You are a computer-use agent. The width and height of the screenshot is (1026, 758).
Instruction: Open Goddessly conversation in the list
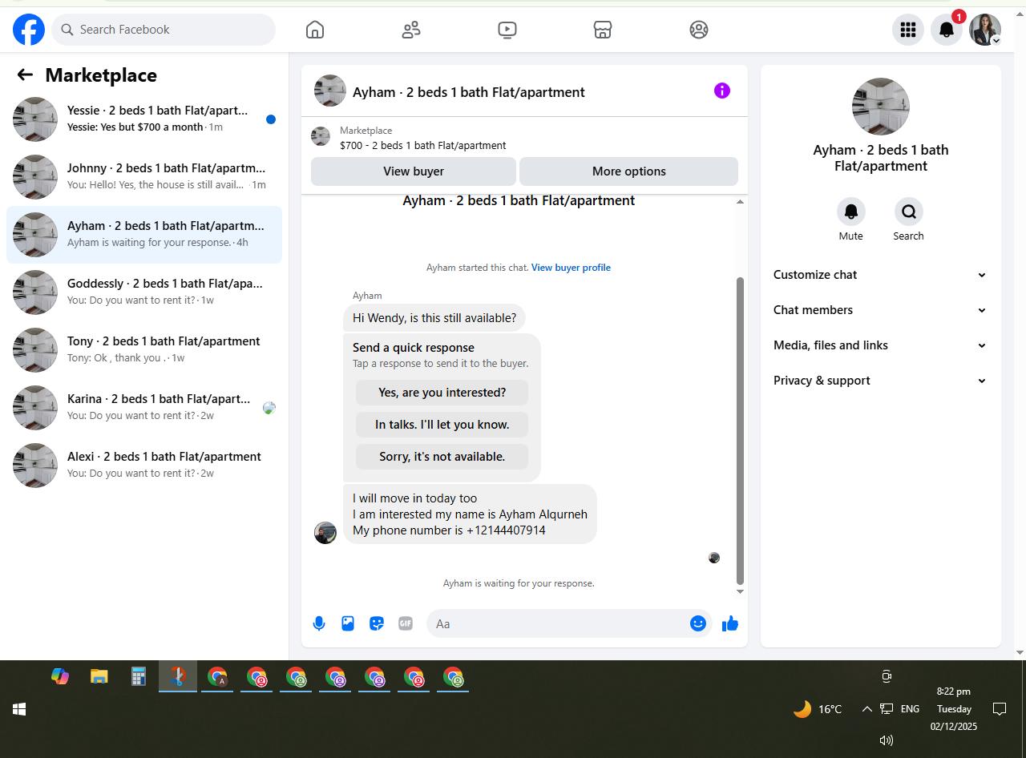(x=144, y=292)
